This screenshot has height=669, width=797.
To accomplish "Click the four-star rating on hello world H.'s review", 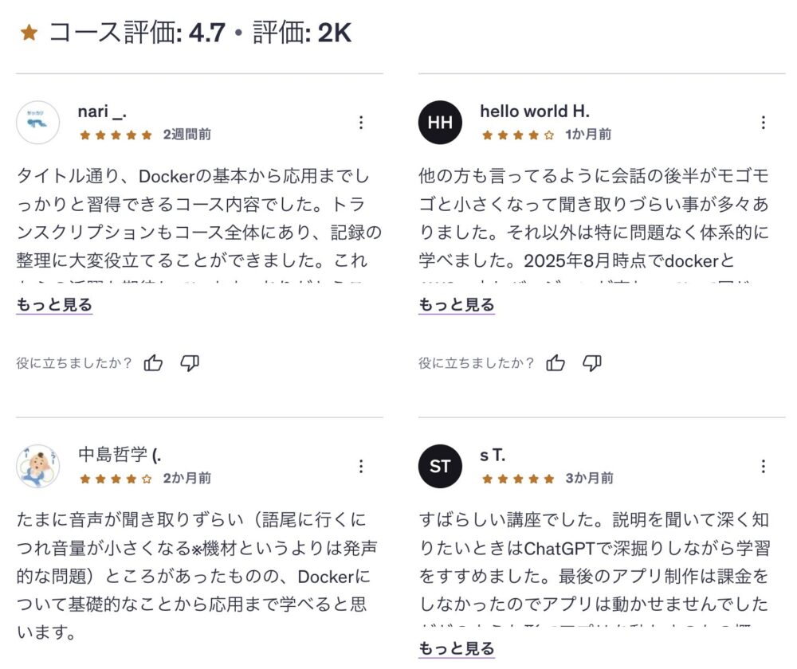I will pyautogui.click(x=518, y=135).
